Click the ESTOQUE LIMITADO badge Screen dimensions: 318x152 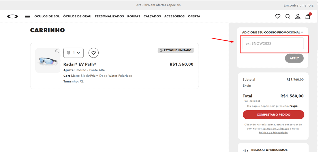(x=176, y=50)
